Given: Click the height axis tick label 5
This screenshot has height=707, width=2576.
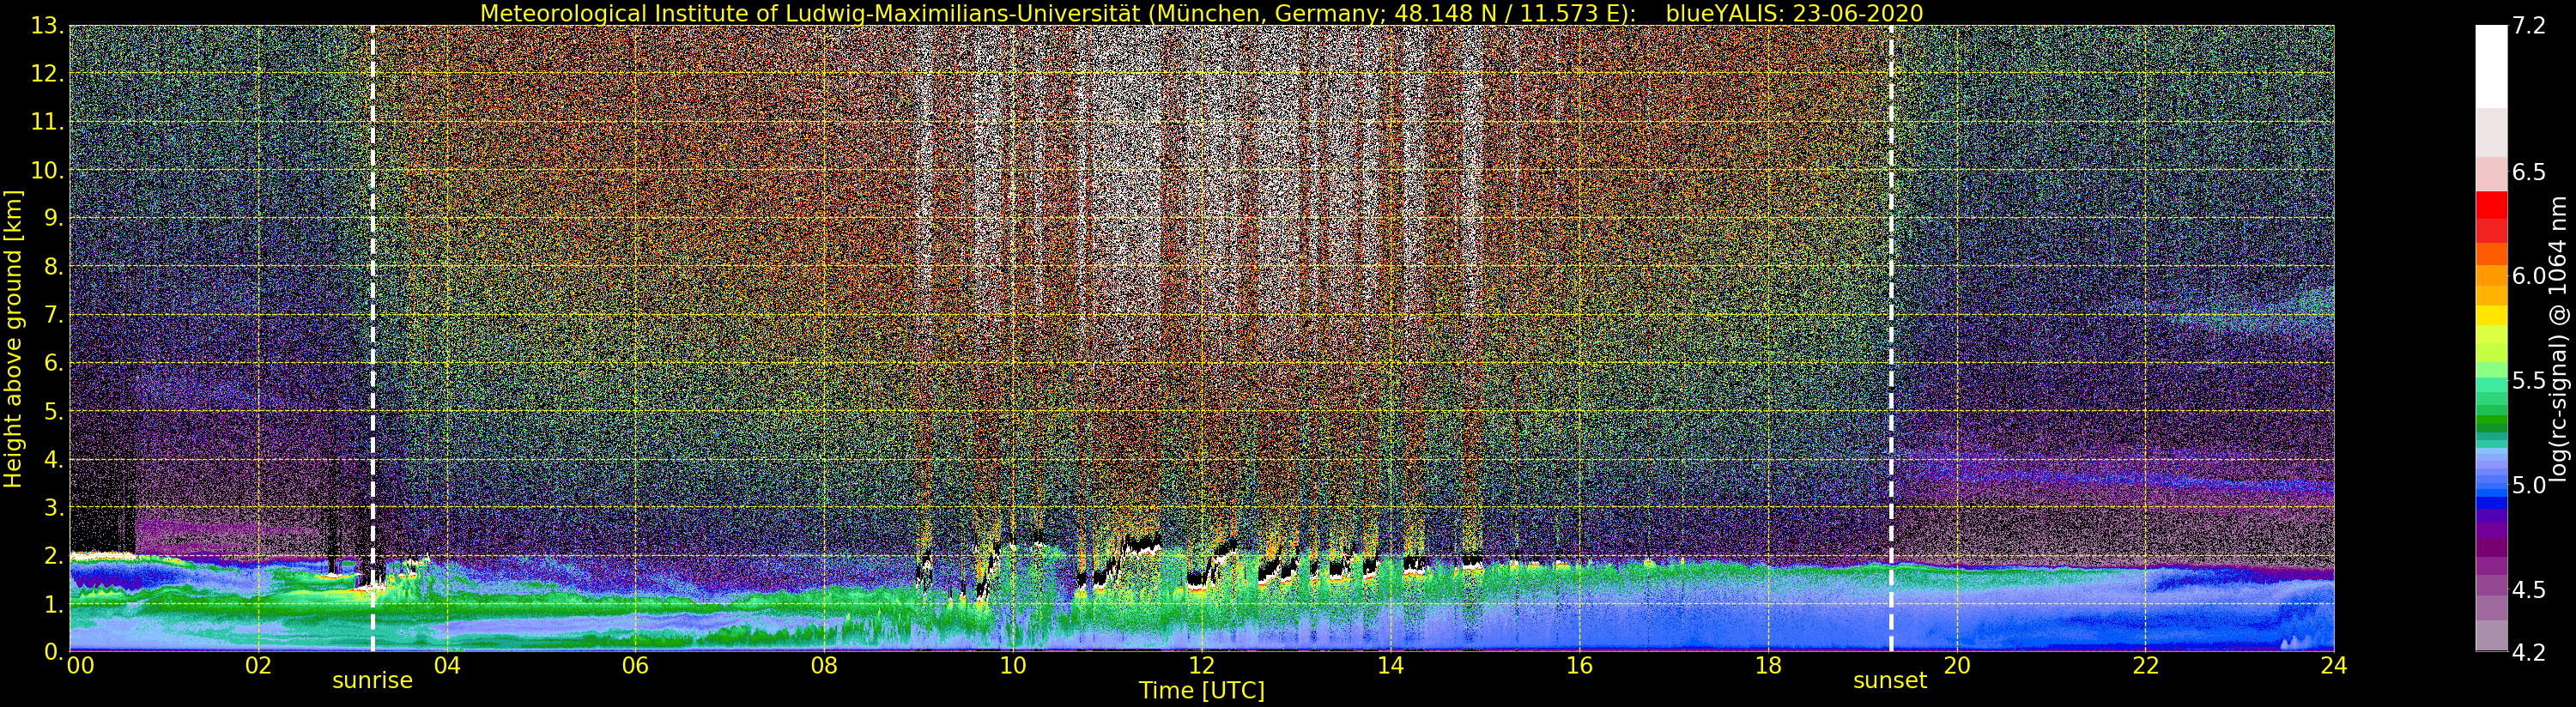Looking at the screenshot, I should (54, 411).
